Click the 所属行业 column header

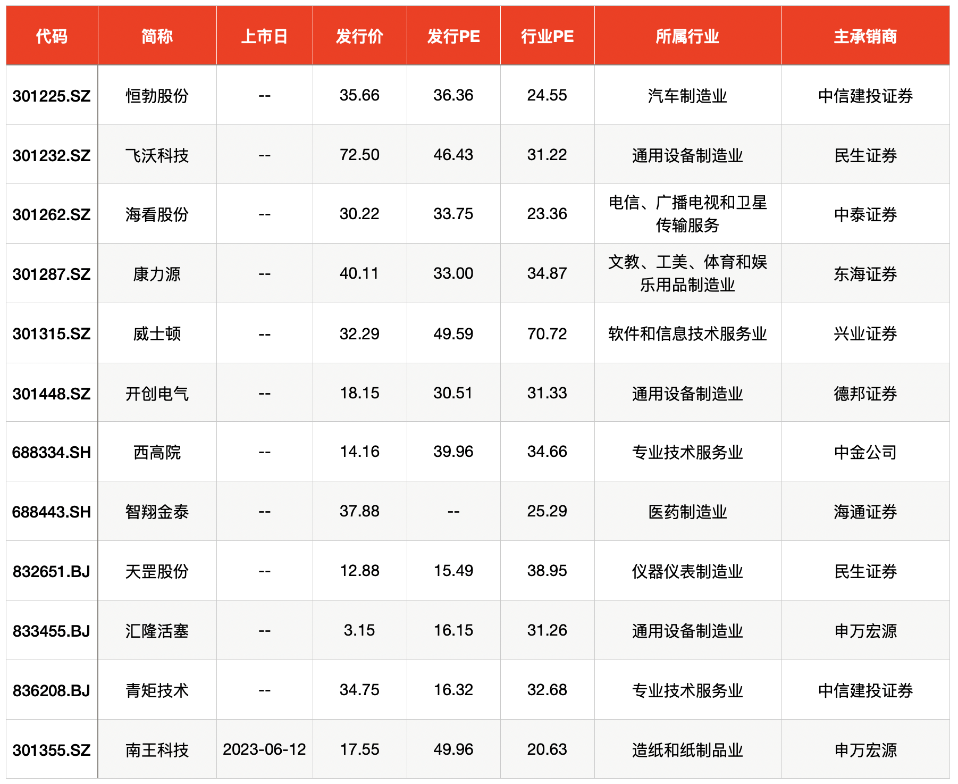(687, 36)
